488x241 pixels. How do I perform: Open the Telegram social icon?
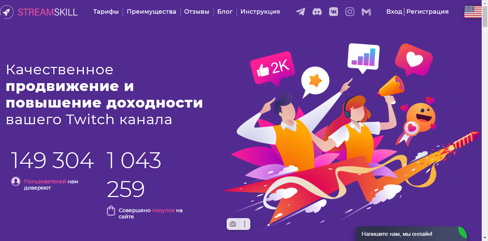coord(301,12)
